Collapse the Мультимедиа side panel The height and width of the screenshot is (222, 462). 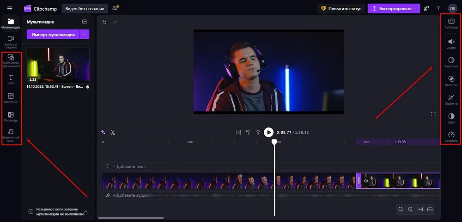click(85, 22)
